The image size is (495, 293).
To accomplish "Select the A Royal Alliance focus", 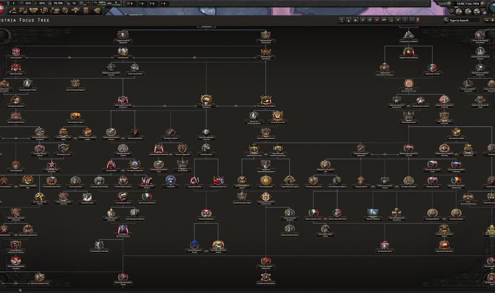I will click(361, 182).
